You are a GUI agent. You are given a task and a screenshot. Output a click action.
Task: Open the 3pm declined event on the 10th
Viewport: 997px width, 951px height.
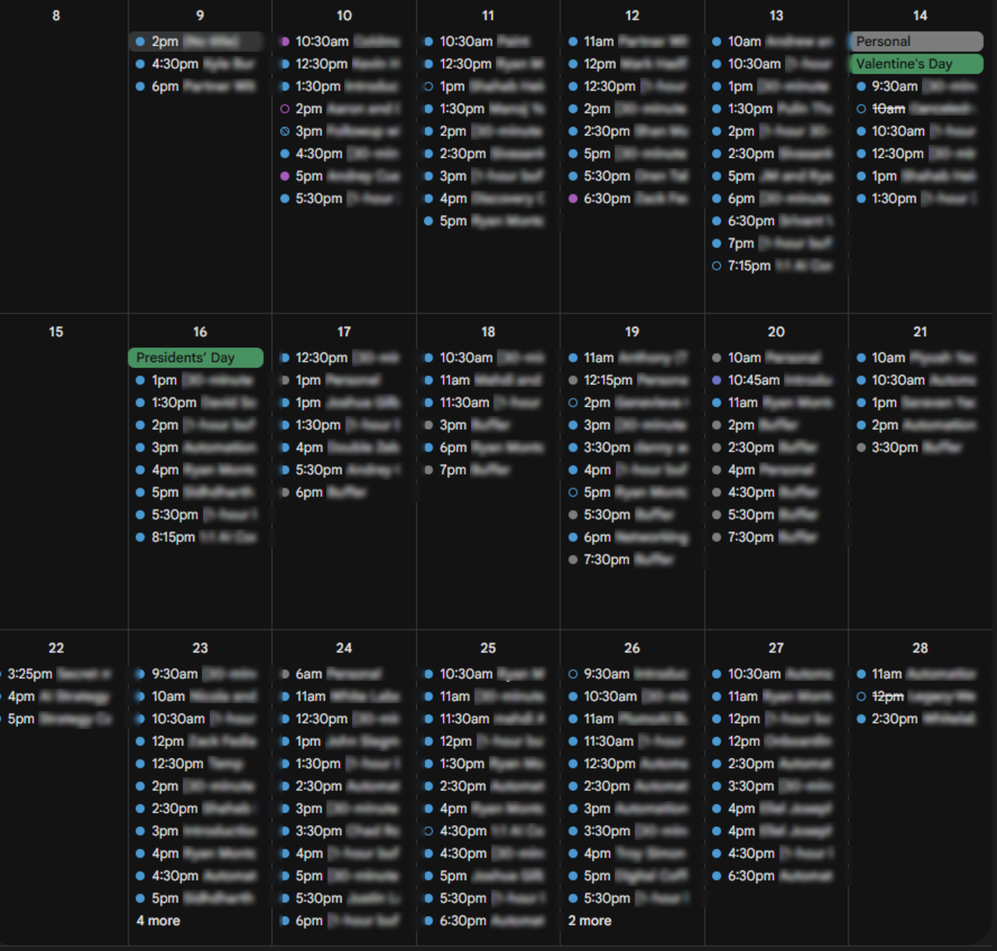(x=340, y=131)
